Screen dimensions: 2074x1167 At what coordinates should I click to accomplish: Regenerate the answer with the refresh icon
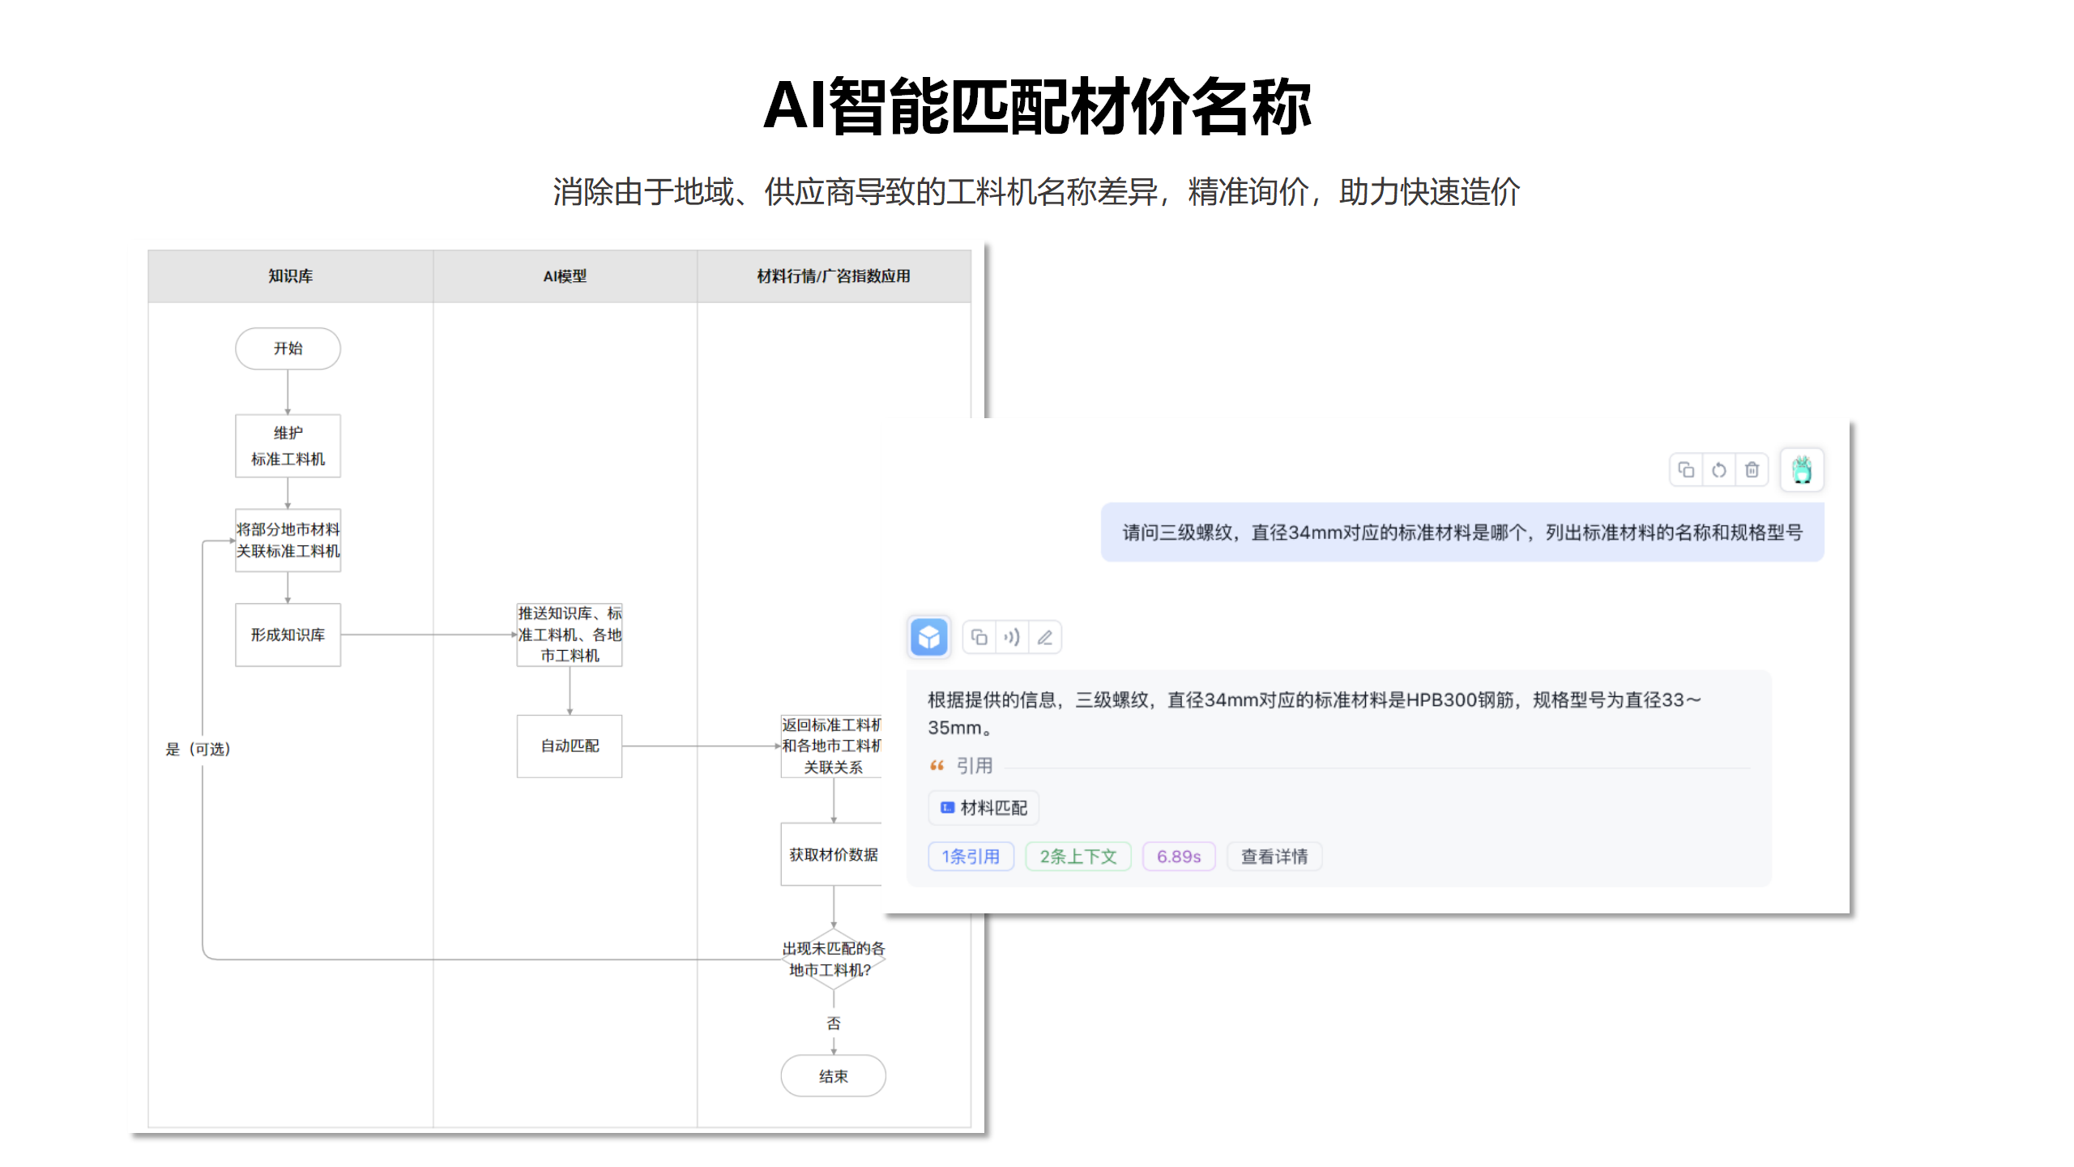(x=1719, y=469)
